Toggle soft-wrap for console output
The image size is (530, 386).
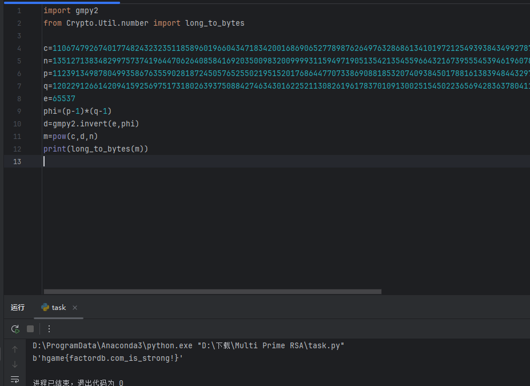click(x=15, y=379)
